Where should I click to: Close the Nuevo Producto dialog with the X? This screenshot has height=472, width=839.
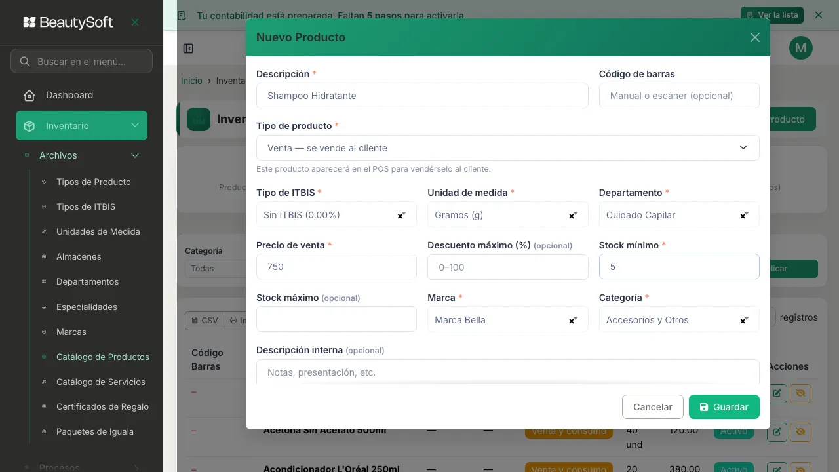[x=755, y=37]
